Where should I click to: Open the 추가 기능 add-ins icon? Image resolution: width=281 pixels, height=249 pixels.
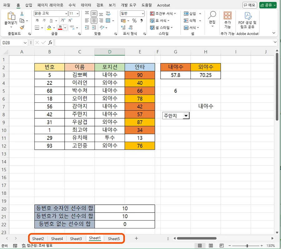point(228,16)
